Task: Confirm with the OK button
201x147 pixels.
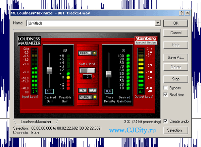Action: coord(176,23)
